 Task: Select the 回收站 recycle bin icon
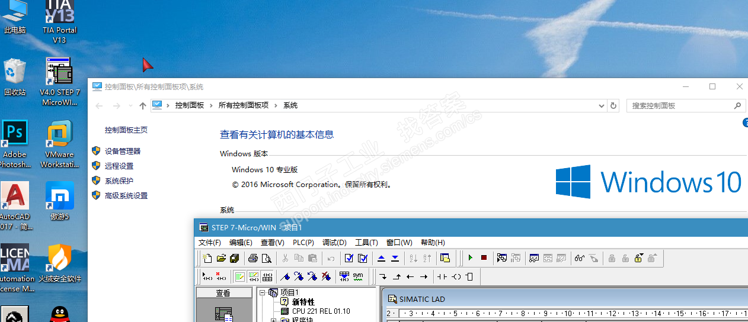click(x=15, y=77)
